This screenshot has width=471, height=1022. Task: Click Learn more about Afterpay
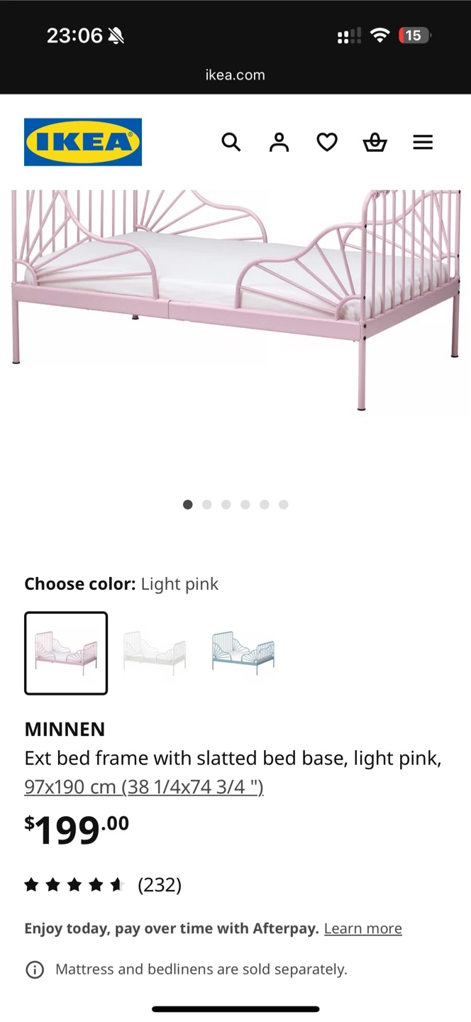click(363, 928)
